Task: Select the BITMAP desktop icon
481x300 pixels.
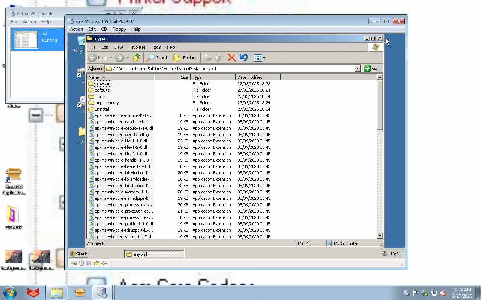Action: (14, 217)
